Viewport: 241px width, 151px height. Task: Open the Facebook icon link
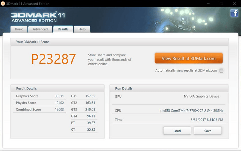234,13
